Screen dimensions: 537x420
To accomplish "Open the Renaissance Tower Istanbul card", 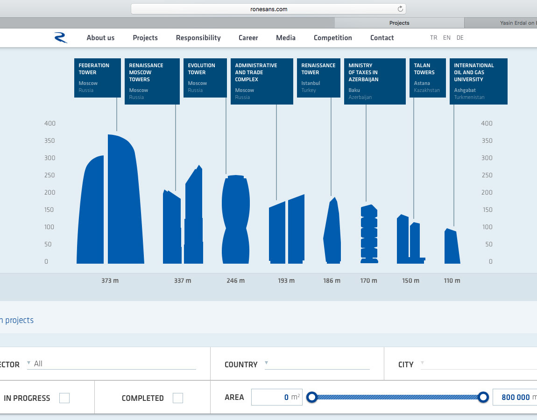I will click(318, 78).
